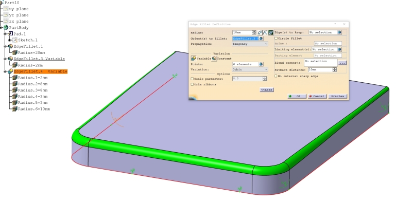The image size is (412, 202).
Task: Enable the Conic parameter checkbox
Action: (x=192, y=79)
